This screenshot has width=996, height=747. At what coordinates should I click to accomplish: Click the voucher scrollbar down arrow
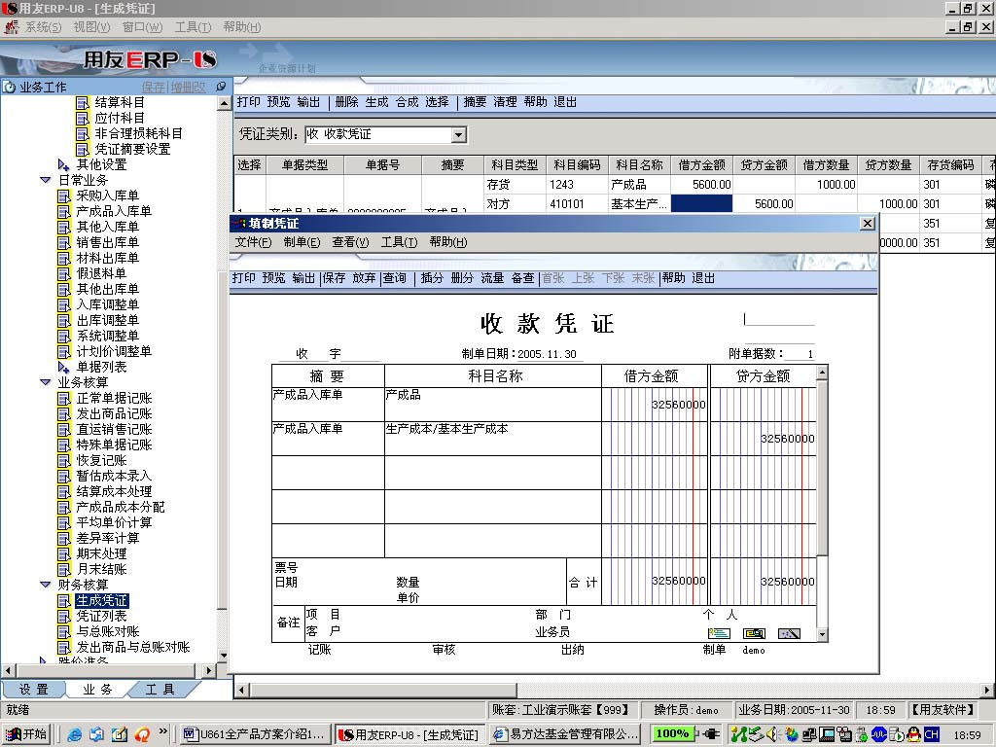pos(822,635)
